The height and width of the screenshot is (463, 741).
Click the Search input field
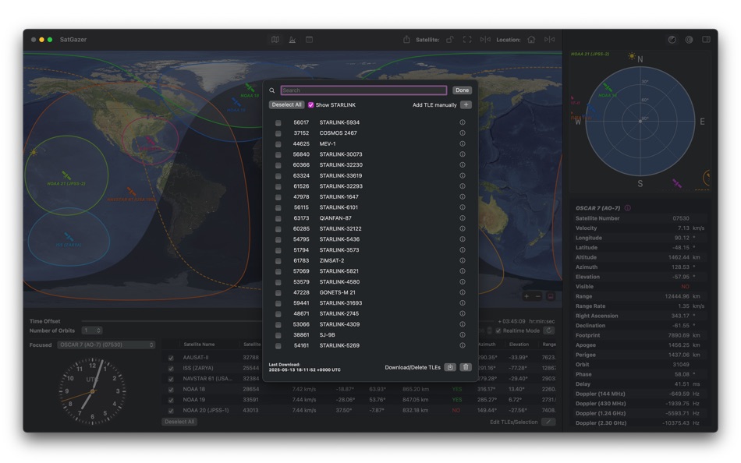(x=363, y=90)
